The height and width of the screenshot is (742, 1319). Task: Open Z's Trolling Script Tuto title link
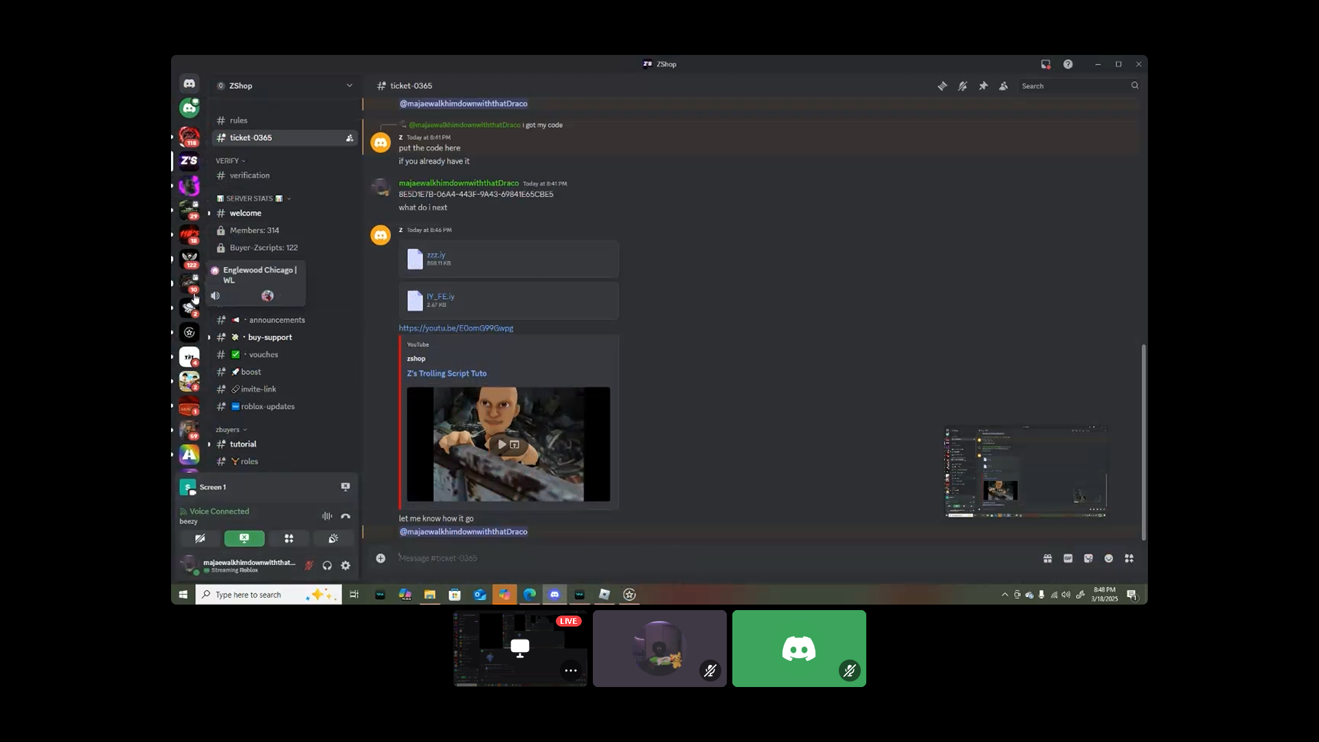pos(447,374)
